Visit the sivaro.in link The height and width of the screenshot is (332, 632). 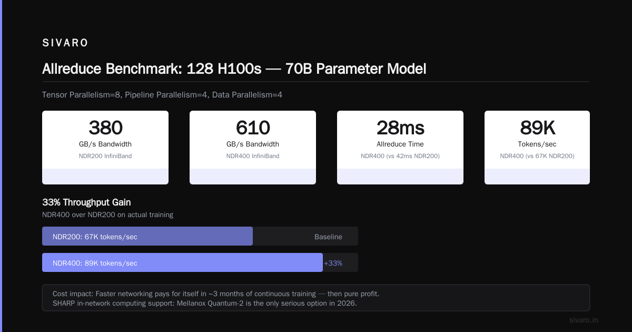pos(584,320)
